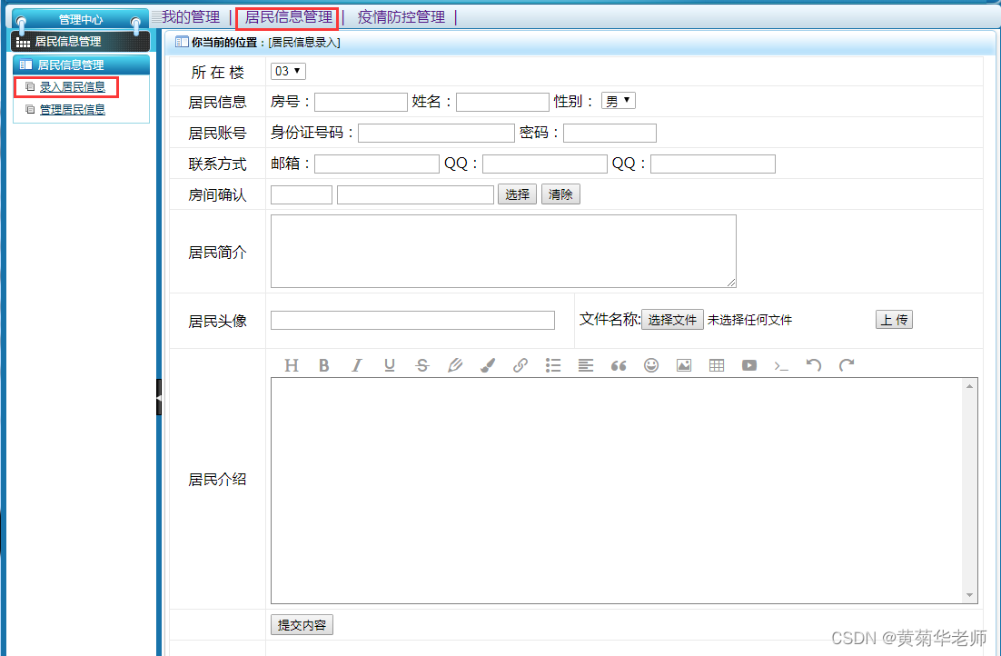Open 管理居民信息 sidebar link
1001x656 pixels.
tap(72, 110)
